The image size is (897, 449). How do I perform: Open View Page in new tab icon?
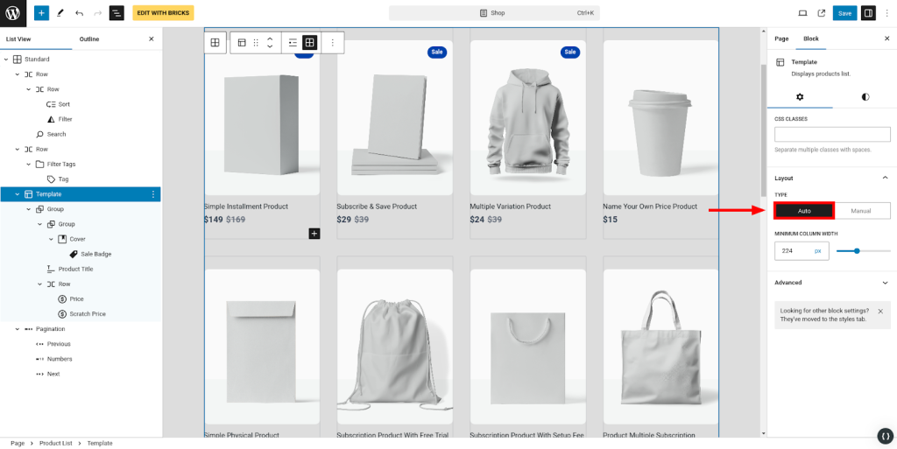[822, 13]
